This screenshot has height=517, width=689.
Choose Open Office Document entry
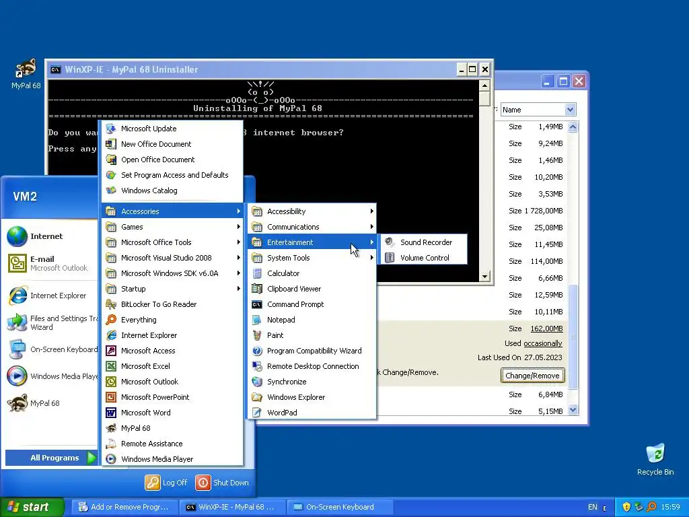173,159
